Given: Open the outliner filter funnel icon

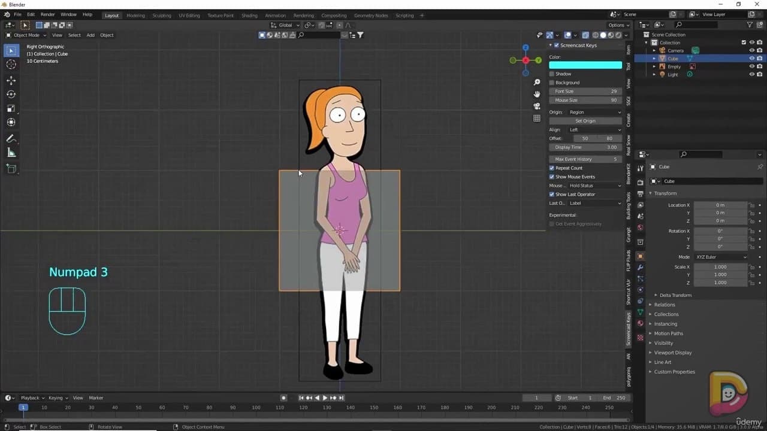Looking at the screenshot, I should pyautogui.click(x=750, y=25).
